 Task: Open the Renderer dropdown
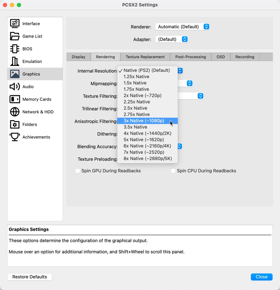click(182, 27)
